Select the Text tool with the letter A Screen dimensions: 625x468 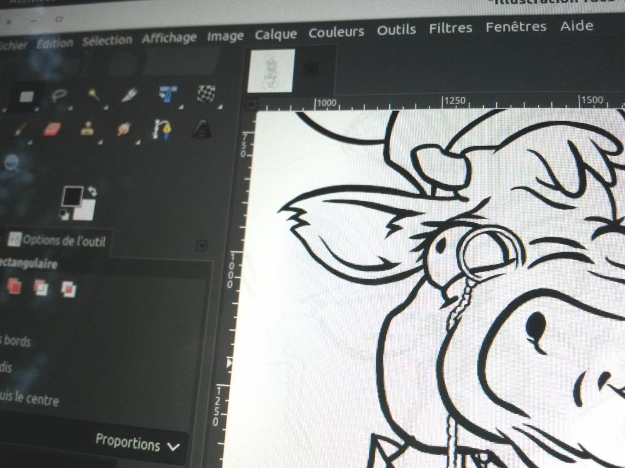pos(202,129)
